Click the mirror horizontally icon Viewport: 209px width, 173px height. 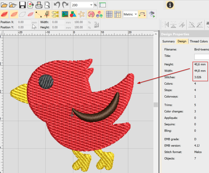[x=166, y=24]
